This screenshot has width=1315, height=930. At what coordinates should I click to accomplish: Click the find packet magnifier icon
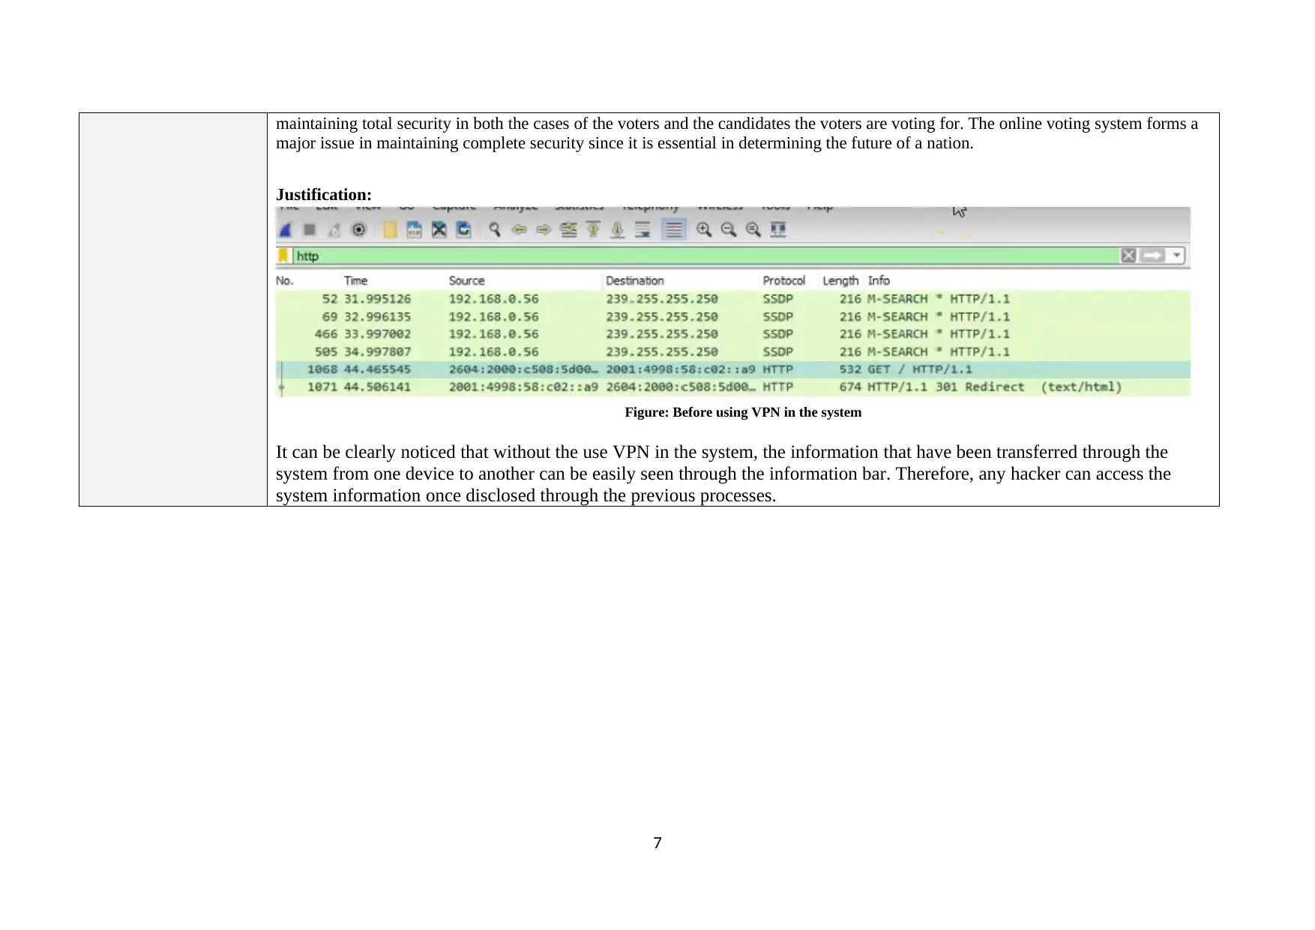tap(495, 229)
